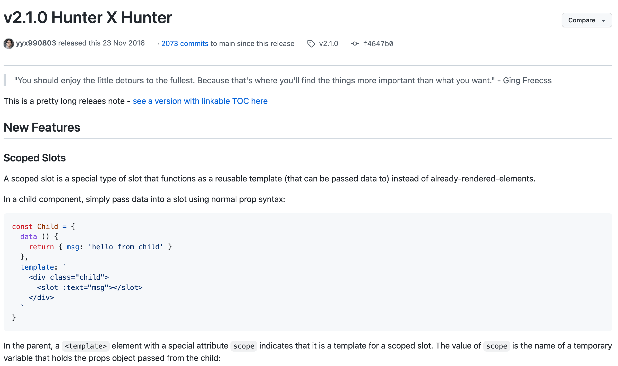Viewport: 618px width, 366px height.
Task: Click the const Child line in code
Action: [44, 226]
